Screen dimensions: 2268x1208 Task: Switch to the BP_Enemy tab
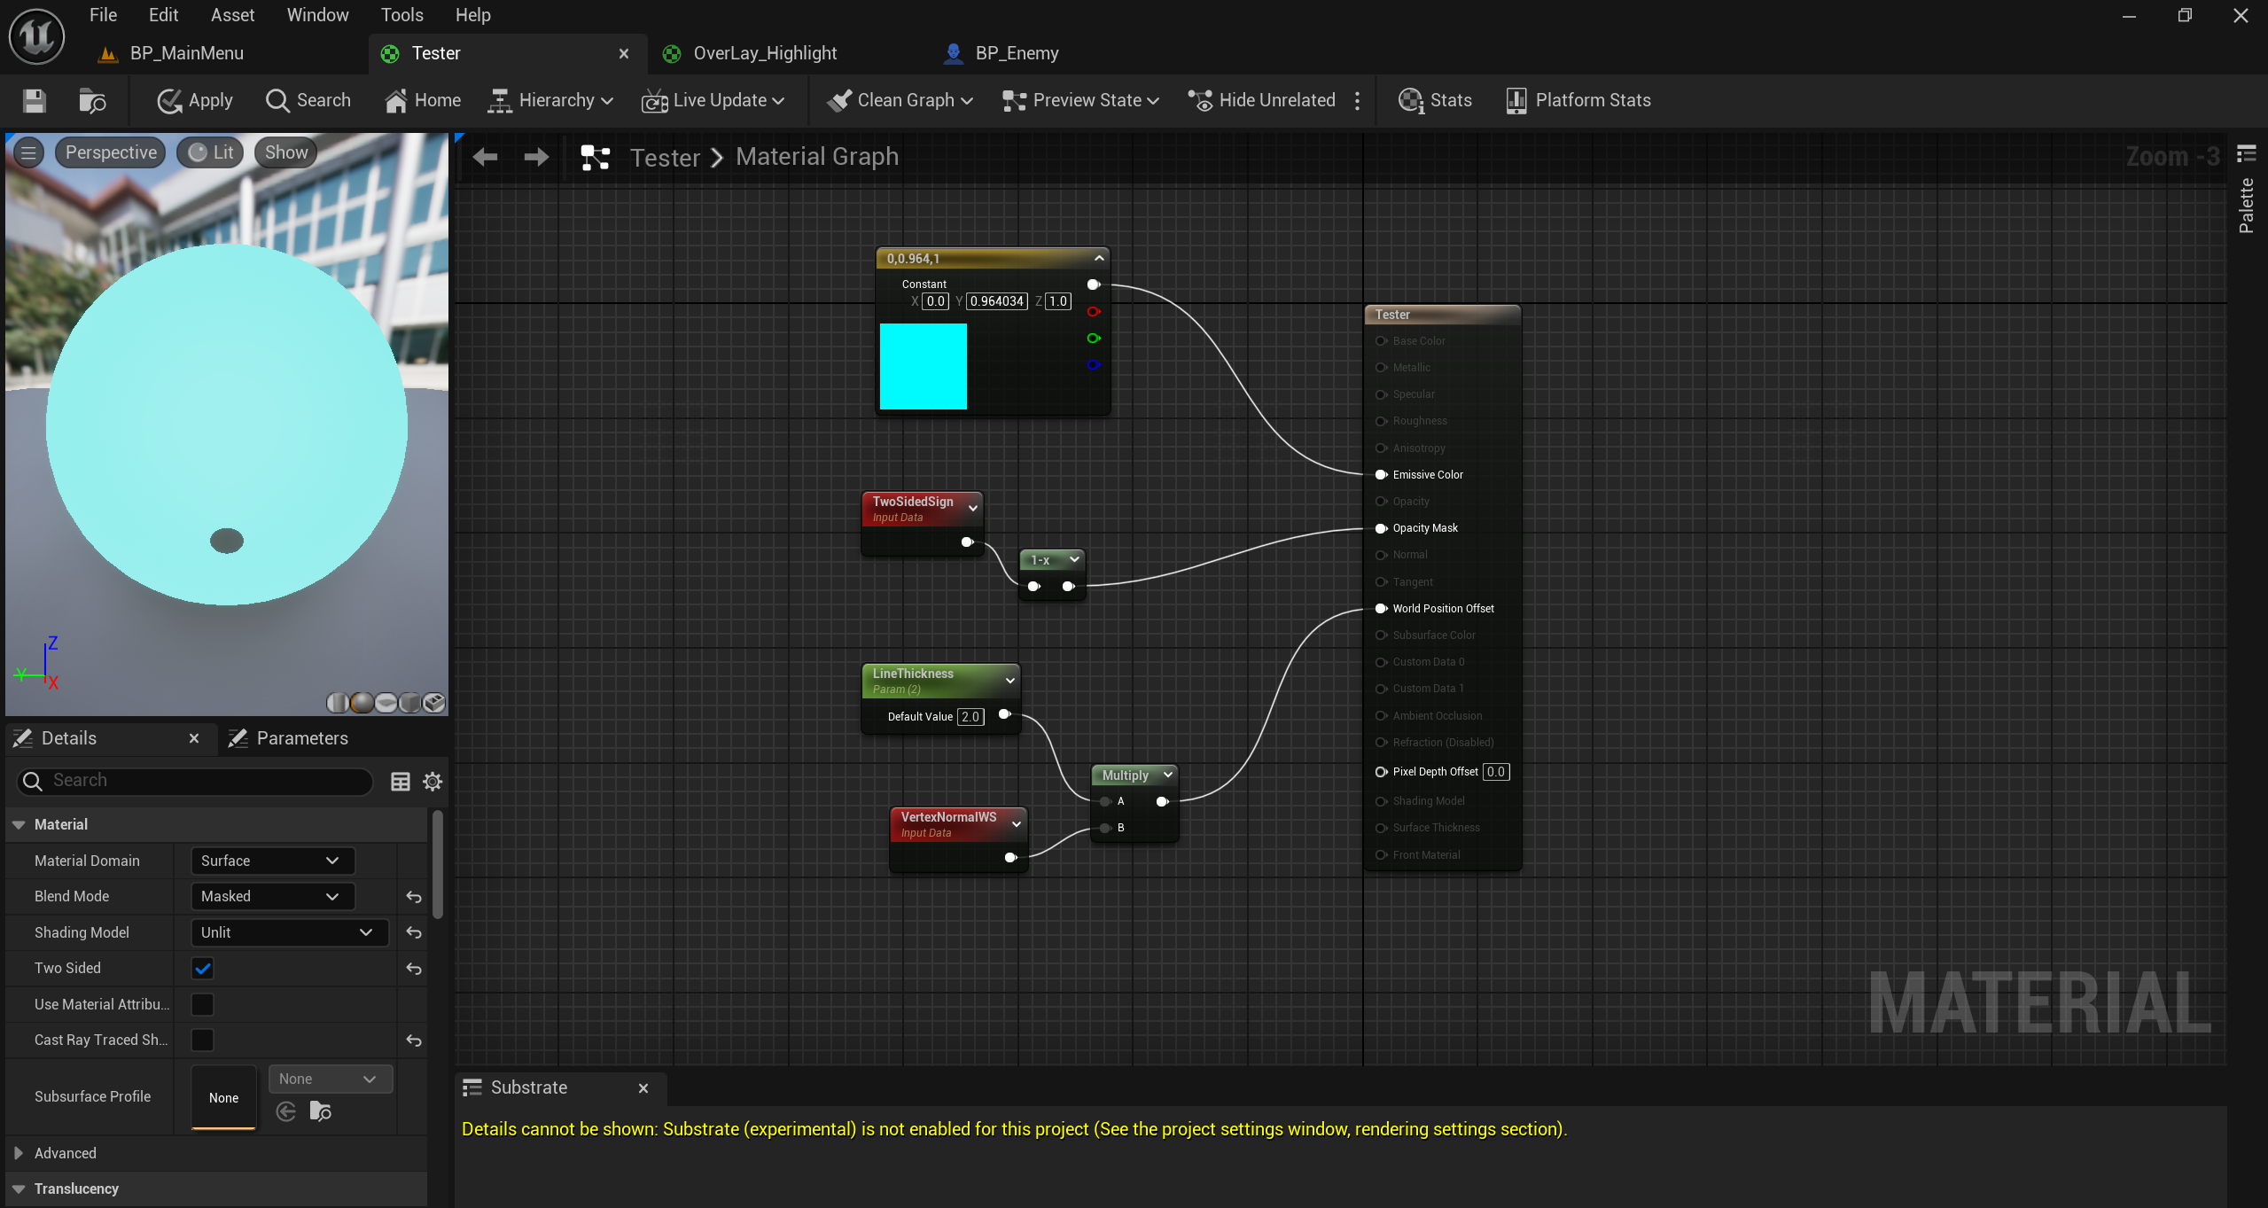[1017, 53]
